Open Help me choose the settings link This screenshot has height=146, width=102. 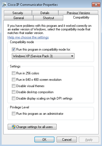point(28,37)
